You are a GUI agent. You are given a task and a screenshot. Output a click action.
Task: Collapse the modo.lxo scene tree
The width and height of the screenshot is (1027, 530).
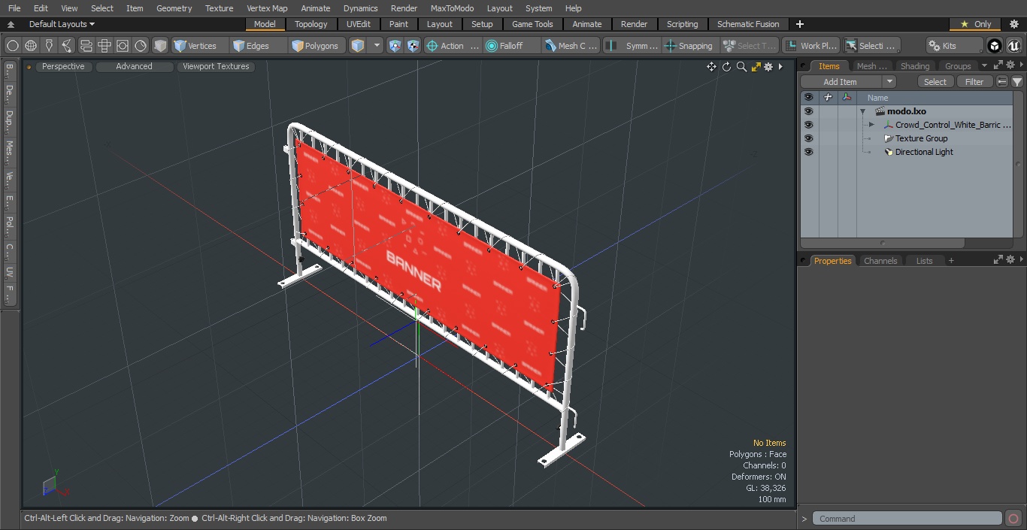[x=863, y=111]
